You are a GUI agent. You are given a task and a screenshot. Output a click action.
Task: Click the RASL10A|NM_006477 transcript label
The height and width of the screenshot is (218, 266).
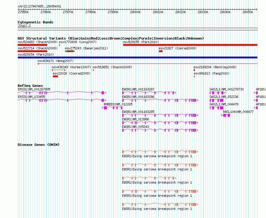click(x=238, y=112)
